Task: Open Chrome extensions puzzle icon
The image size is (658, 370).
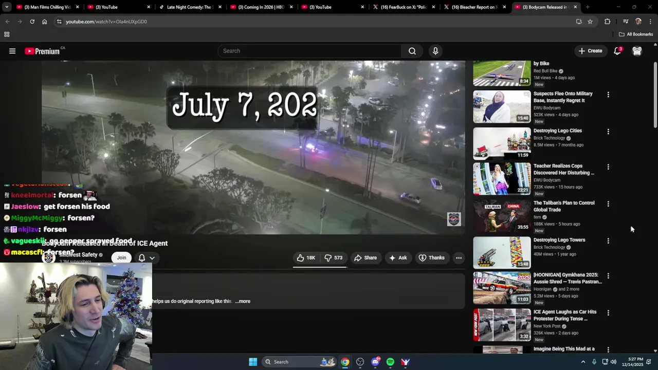Action: (x=607, y=22)
